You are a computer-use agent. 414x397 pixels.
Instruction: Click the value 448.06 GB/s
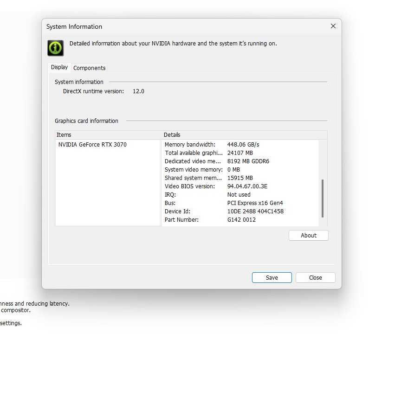(x=243, y=145)
